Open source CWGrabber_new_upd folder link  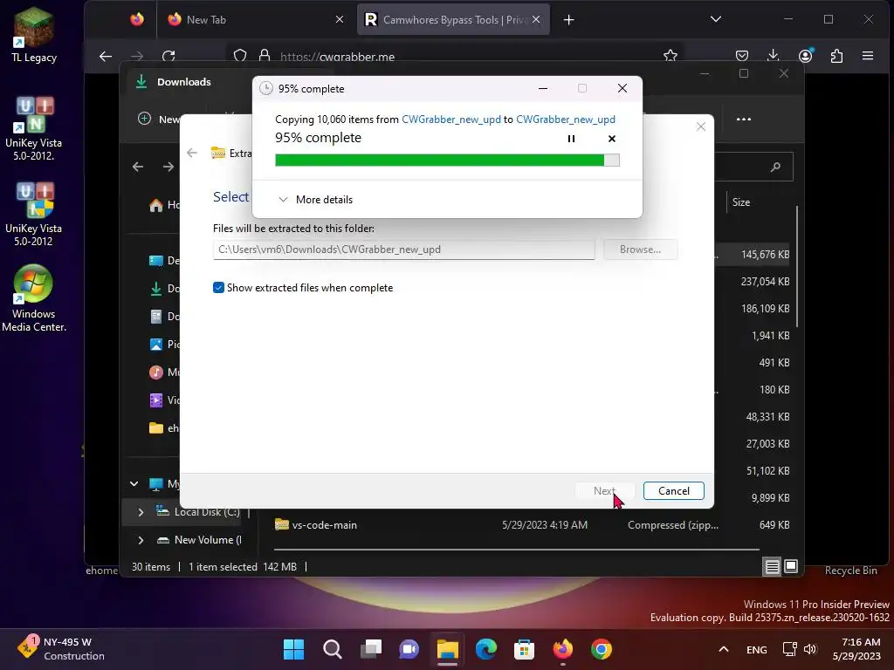point(451,119)
